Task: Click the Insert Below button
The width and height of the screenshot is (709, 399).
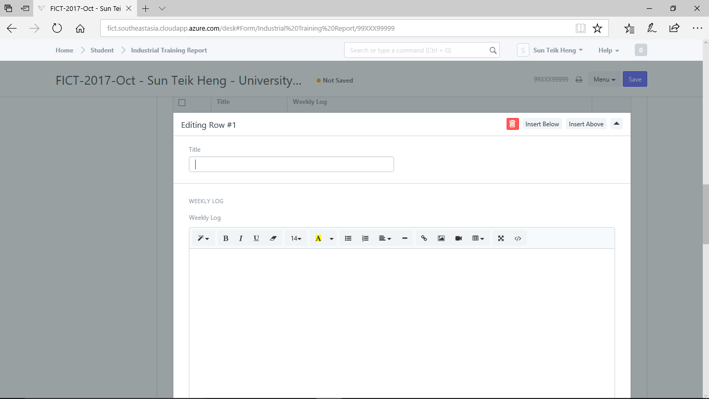Action: click(542, 124)
